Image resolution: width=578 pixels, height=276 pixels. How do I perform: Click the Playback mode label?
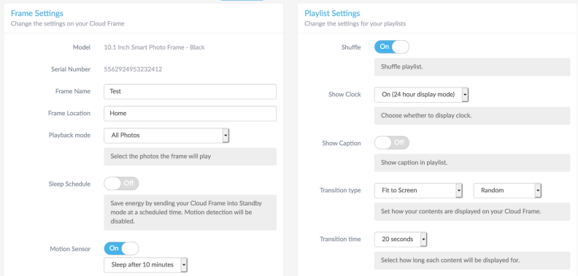coord(69,135)
